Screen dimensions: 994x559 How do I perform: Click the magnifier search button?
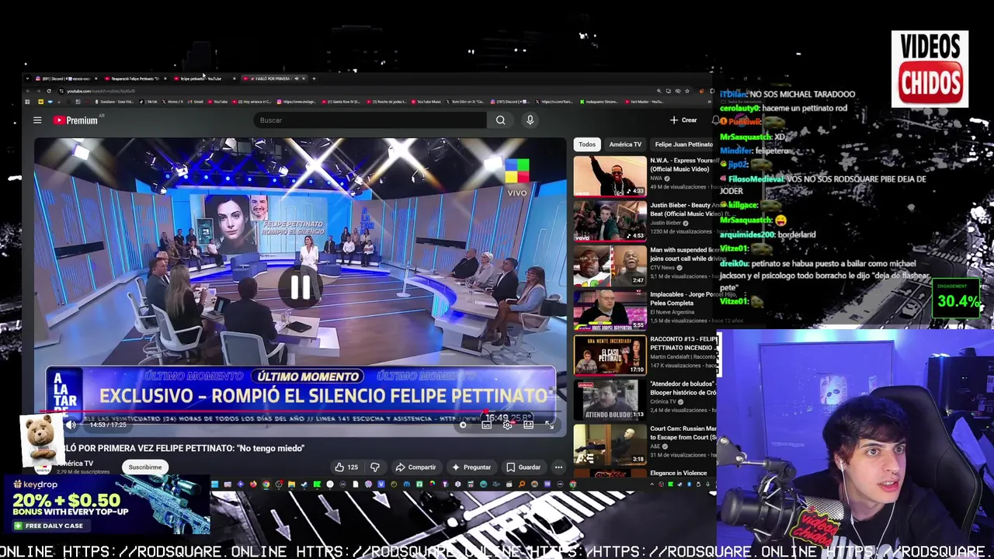click(501, 120)
